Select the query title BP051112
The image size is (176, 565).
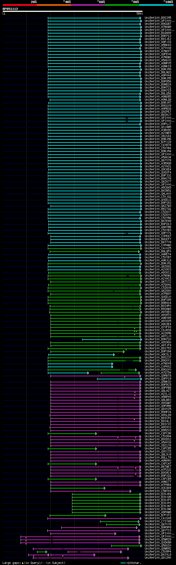(10, 9)
